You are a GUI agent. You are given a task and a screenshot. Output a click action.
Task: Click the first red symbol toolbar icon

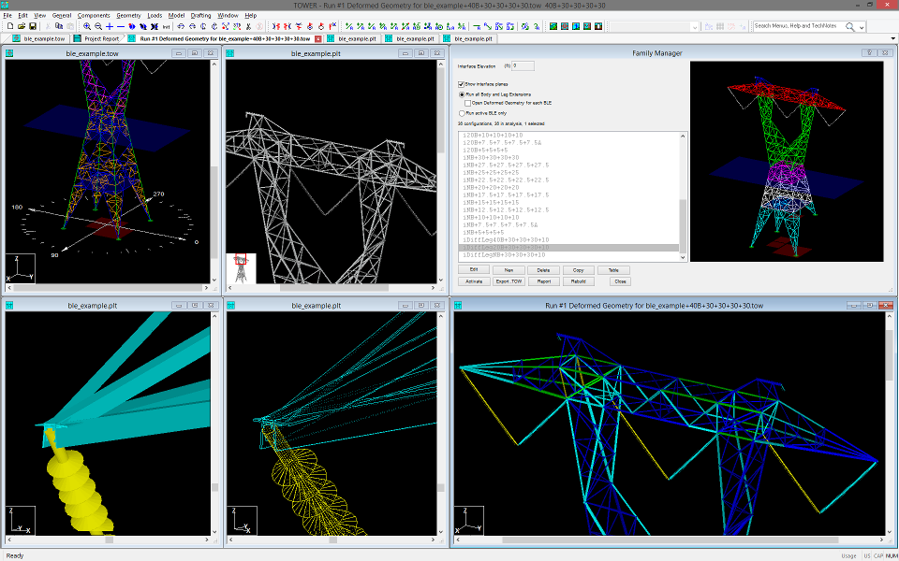pos(276,26)
